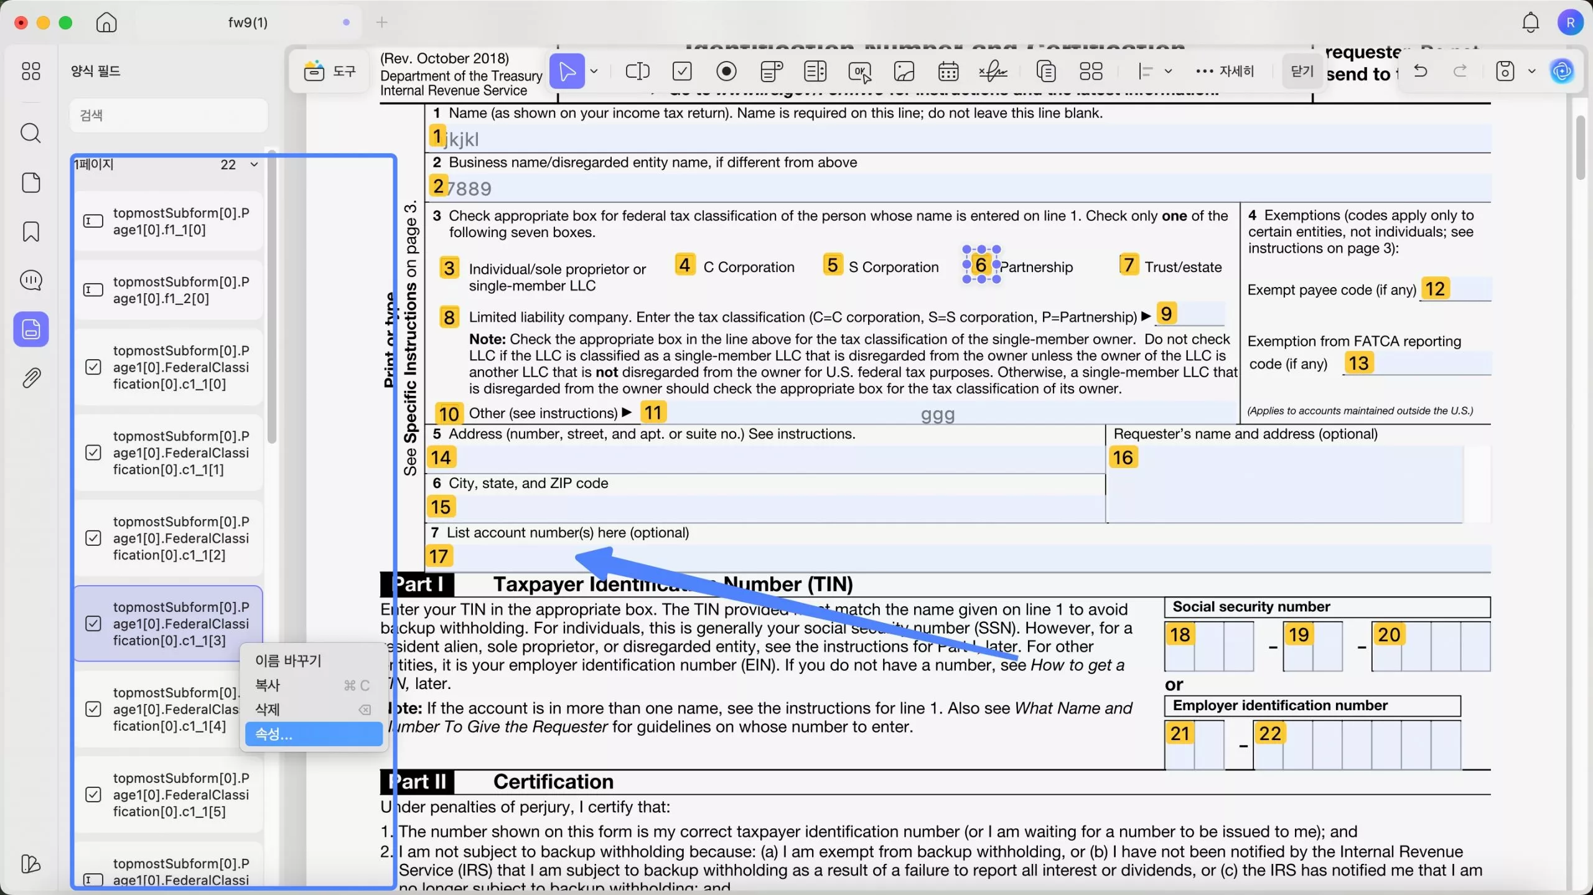
Task: Click the text field tool icon
Action: (x=637, y=71)
